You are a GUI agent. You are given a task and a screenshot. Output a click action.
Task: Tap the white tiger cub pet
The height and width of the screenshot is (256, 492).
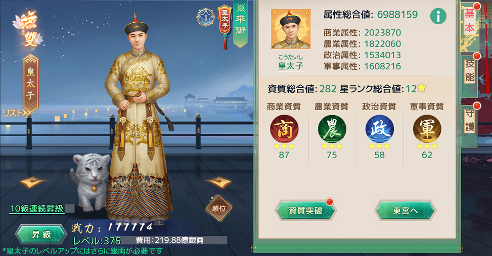point(90,181)
